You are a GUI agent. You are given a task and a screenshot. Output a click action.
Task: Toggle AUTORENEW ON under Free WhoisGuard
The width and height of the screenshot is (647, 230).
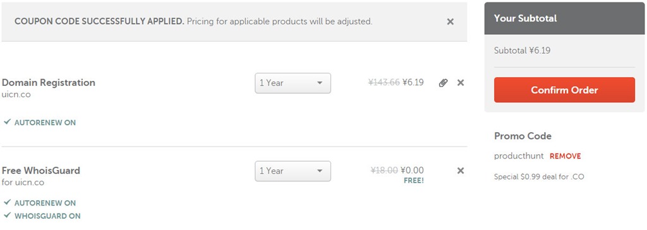[40, 203]
